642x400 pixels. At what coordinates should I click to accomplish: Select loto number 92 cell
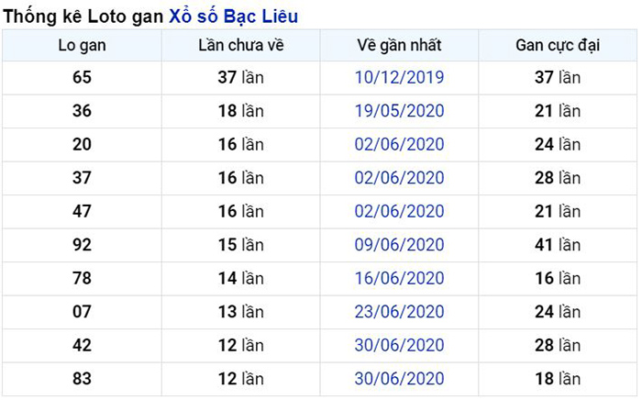tap(82, 245)
